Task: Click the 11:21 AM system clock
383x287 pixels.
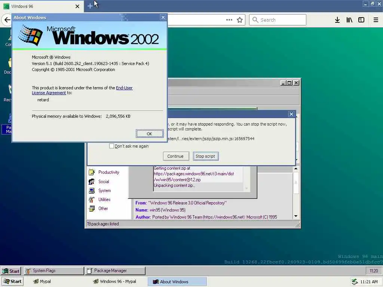Action: (369, 282)
